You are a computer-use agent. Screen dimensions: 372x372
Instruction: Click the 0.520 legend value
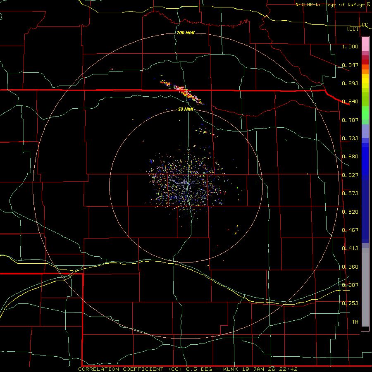[350, 212]
